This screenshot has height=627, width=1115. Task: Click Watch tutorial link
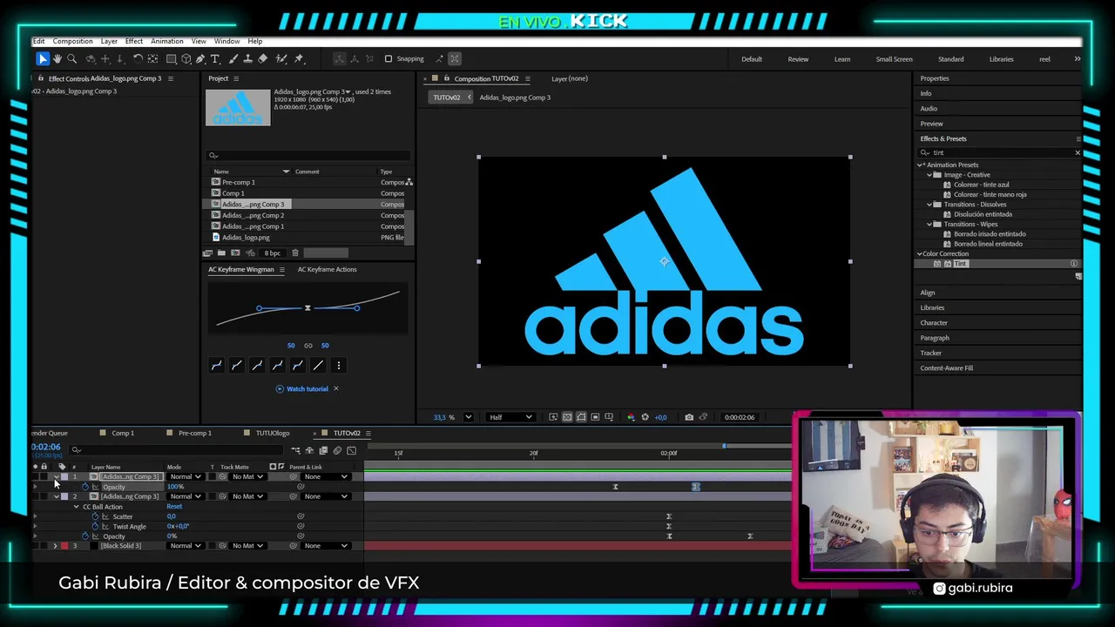tap(307, 388)
